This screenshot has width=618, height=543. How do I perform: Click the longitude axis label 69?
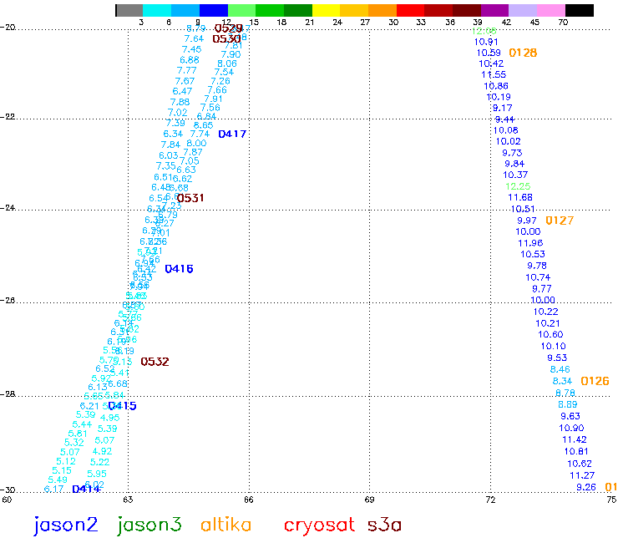click(369, 500)
